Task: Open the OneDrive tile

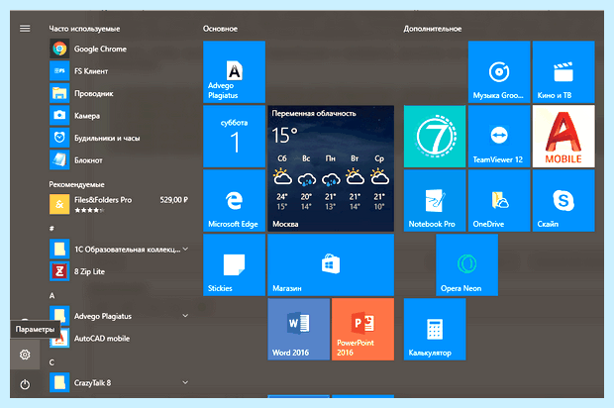Action: tap(499, 200)
